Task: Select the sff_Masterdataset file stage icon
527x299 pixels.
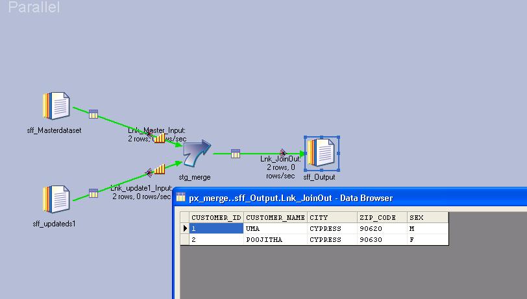Action: [56, 108]
